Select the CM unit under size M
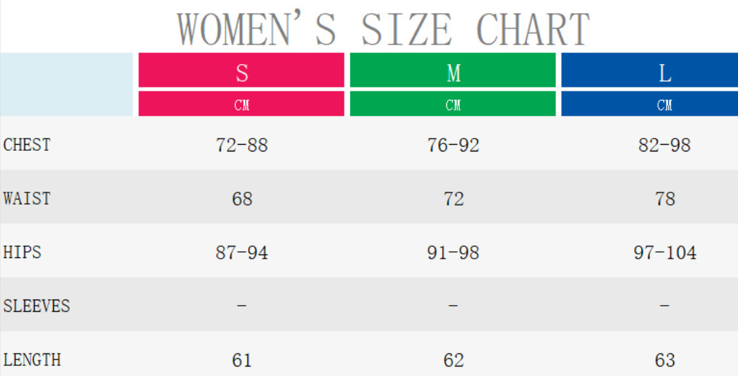738x376 pixels. (453, 105)
